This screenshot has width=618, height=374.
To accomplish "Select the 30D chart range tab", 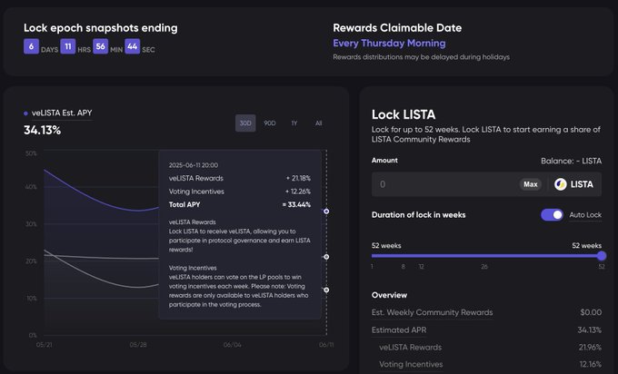I will coord(245,123).
